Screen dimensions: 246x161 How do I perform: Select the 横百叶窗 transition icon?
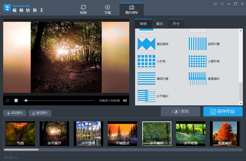[146, 78]
